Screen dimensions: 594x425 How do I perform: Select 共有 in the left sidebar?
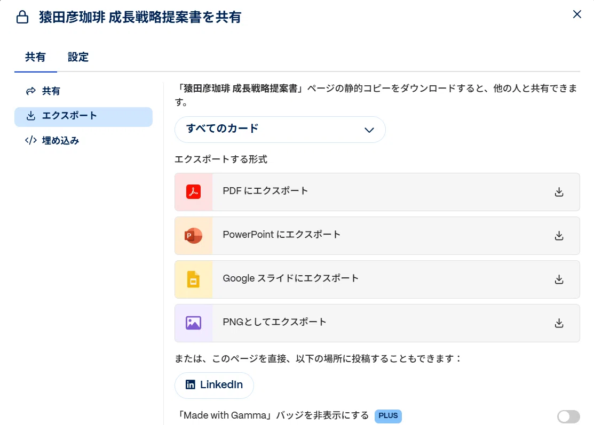(83, 91)
